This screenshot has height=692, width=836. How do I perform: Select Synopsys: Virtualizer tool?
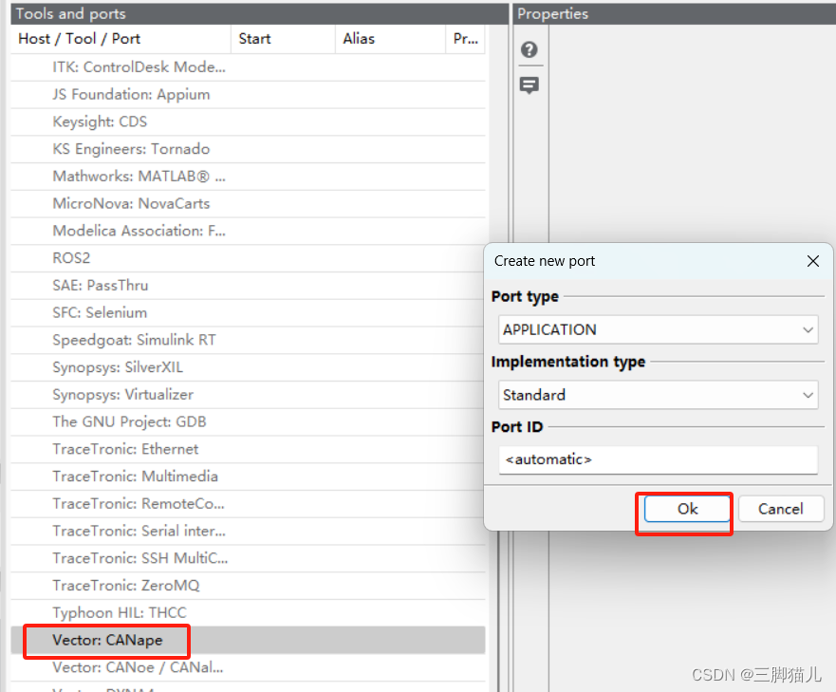point(248,394)
